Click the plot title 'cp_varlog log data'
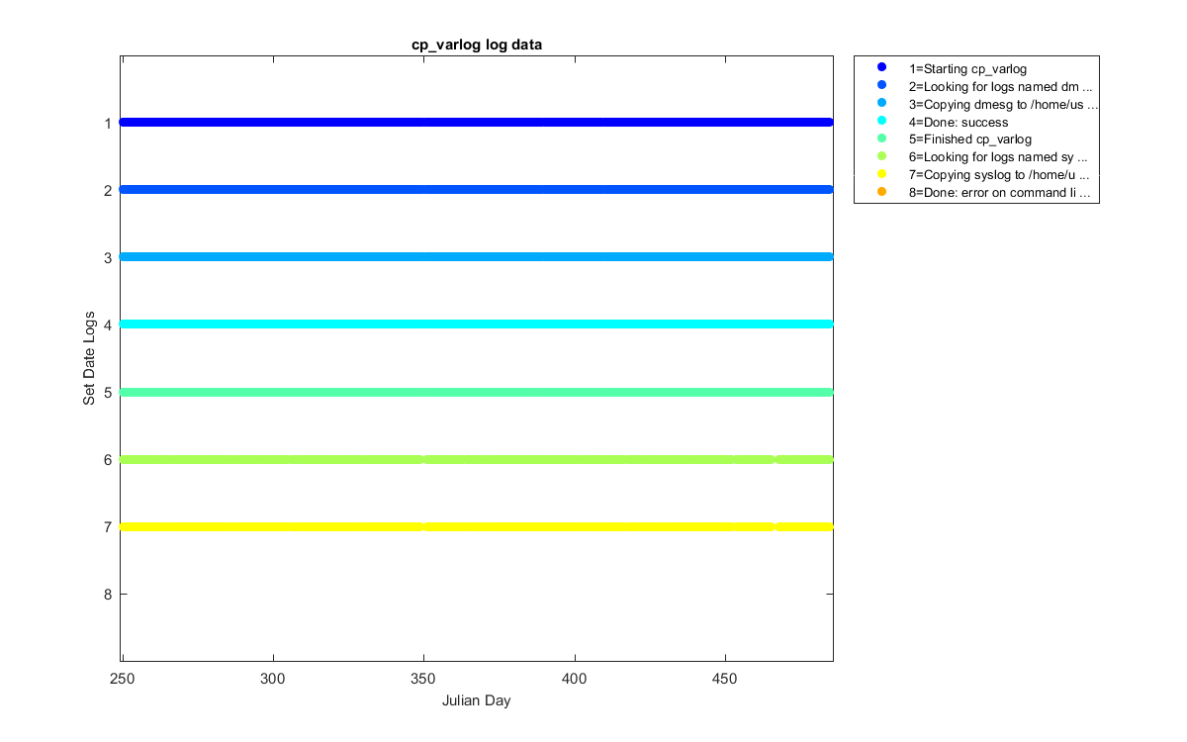Viewport: 1187px width, 742px height. point(477,46)
